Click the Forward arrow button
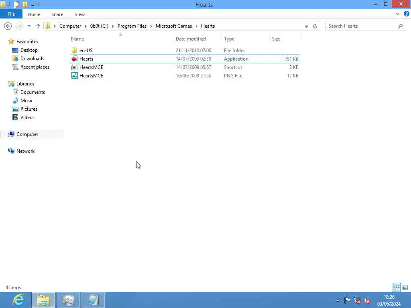The width and height of the screenshot is (411, 308). tap(19, 26)
